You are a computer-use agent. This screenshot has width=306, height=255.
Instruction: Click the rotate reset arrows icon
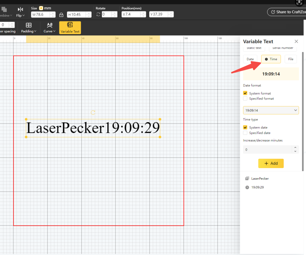point(98,15)
